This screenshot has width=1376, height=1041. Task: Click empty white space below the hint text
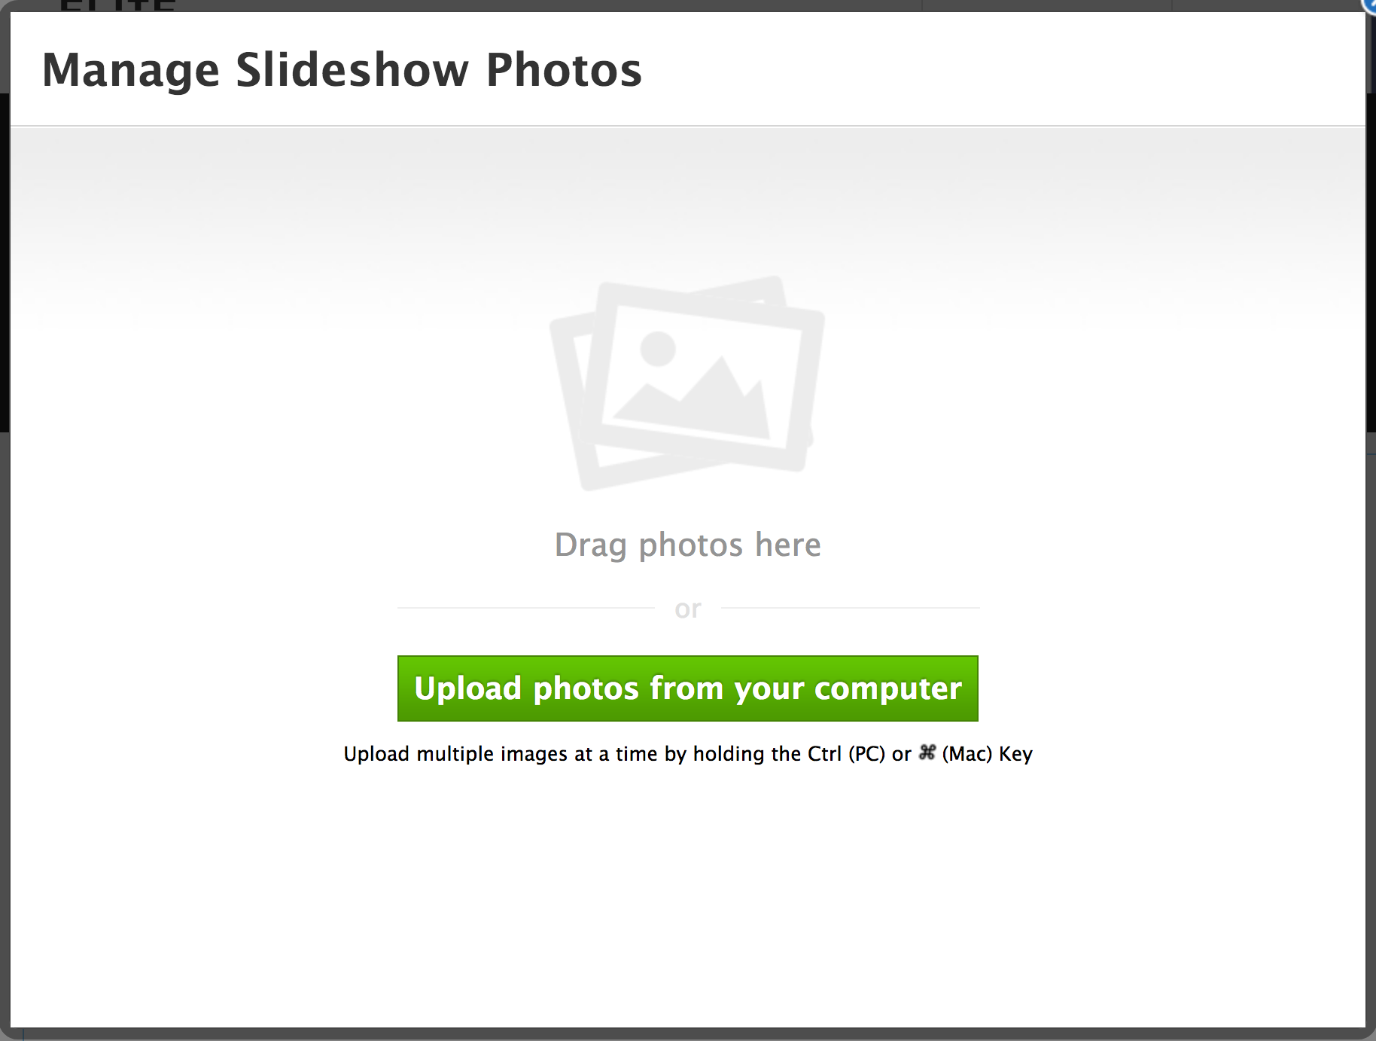[687, 896]
